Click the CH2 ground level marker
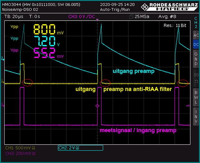Image resolution: width=200 pixels, height=163 pixels. tap(2, 59)
